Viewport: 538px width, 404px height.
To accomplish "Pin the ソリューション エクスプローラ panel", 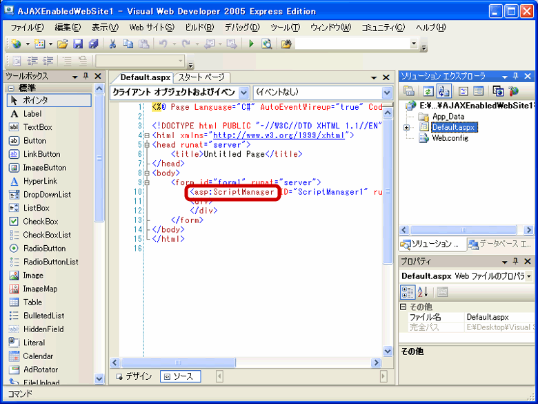I will pyautogui.click(x=516, y=76).
